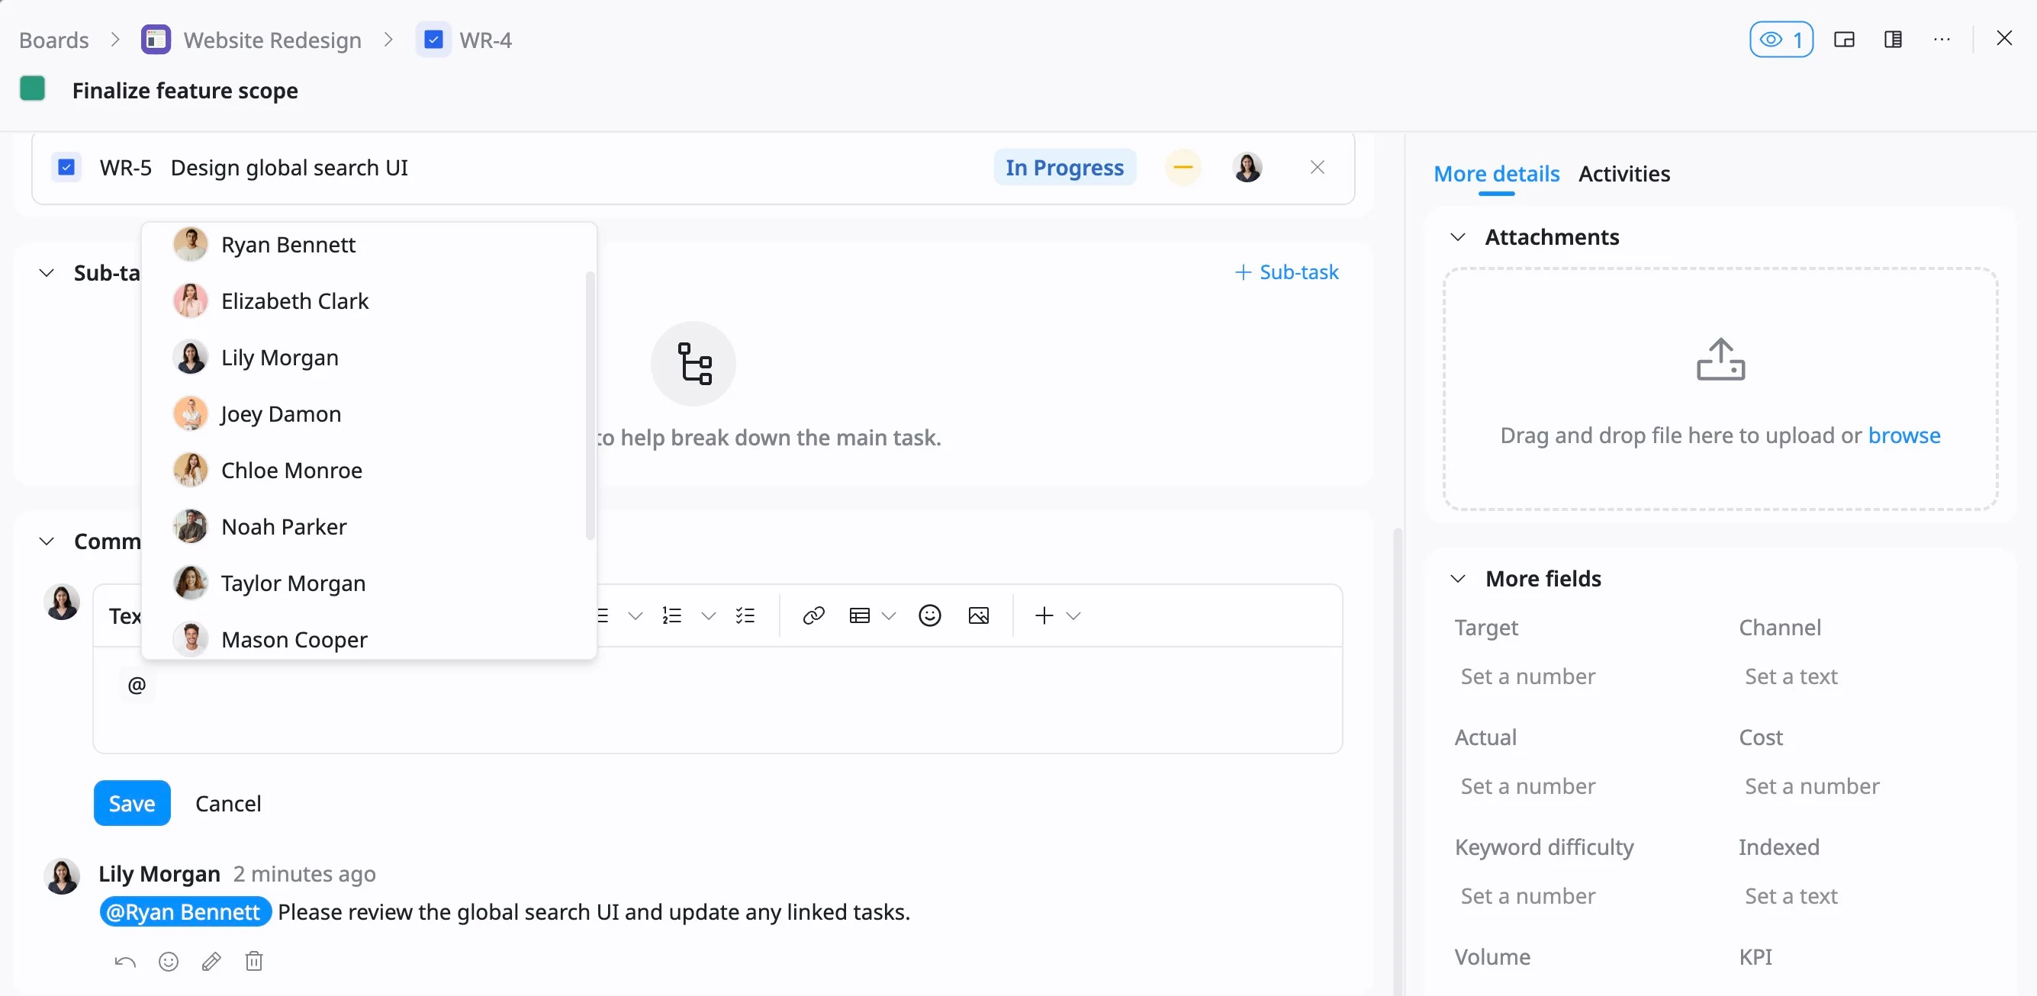2037x996 pixels.
Task: Reply to Lily Morgan's comment
Action: pyautogui.click(x=126, y=961)
